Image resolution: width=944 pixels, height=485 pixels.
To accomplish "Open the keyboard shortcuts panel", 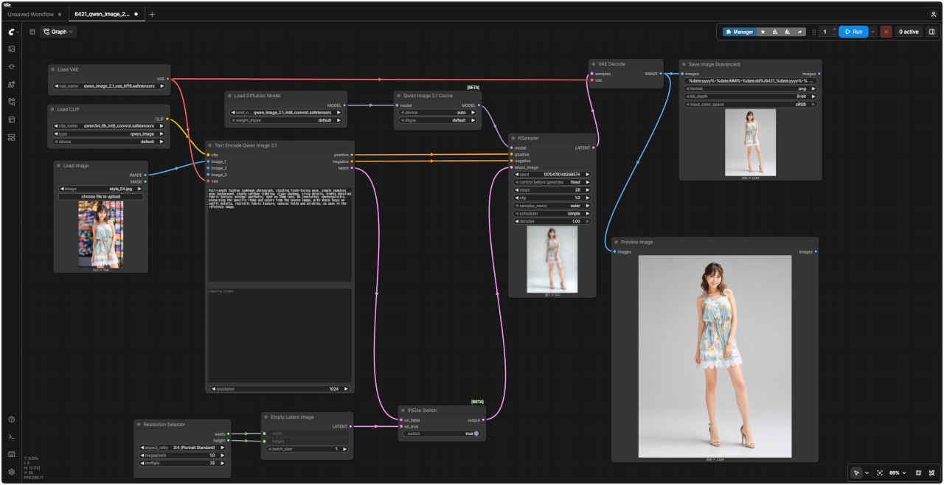I will click(12, 454).
